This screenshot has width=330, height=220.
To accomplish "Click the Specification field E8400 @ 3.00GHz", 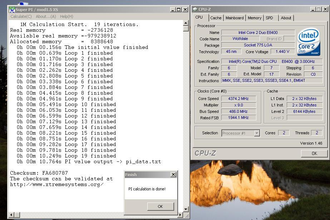I will (272, 61).
